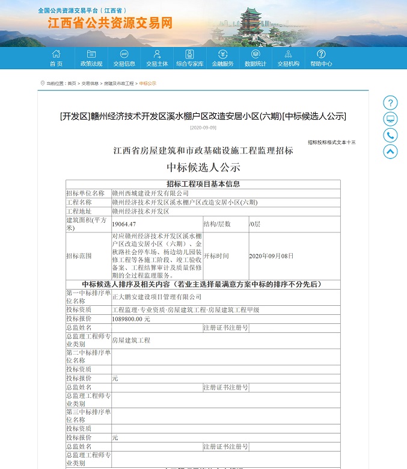Open the 综合专家库 icon
407x469 pixels.
pyautogui.click(x=189, y=54)
